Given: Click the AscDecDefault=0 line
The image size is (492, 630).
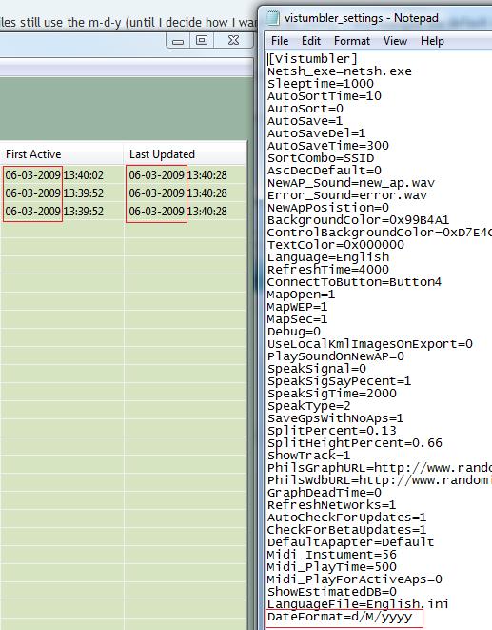Looking at the screenshot, I should pos(325,171).
